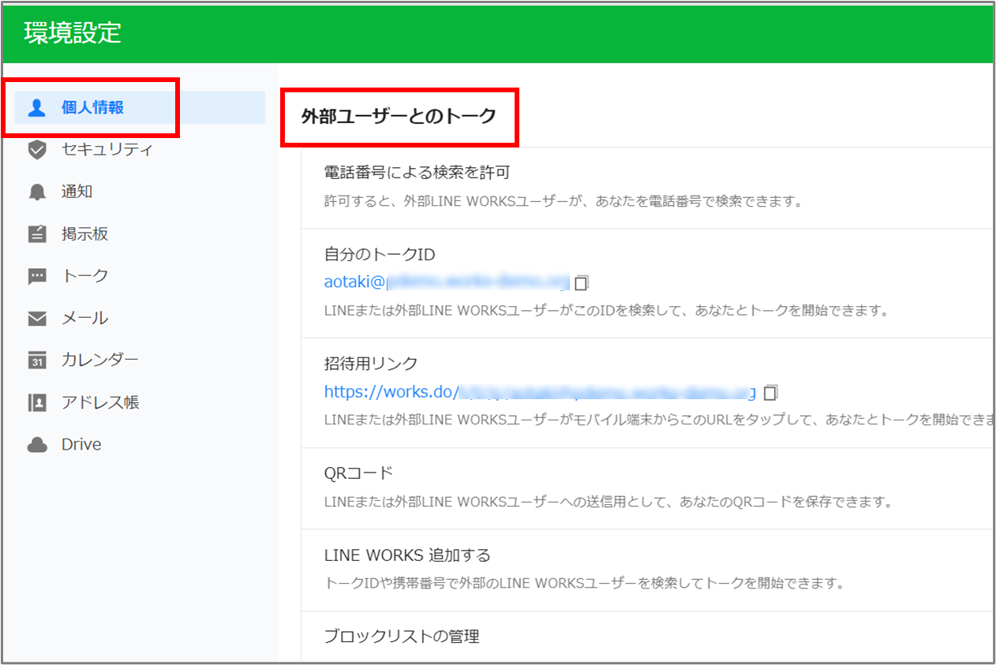Open セキュリティ settings in sidebar
Image resolution: width=996 pixels, height=665 pixels.
pyautogui.click(x=107, y=150)
